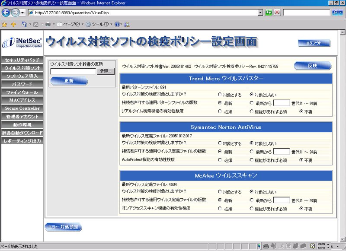
Task: Click the search magnifier icon
Action: coord(335,13)
